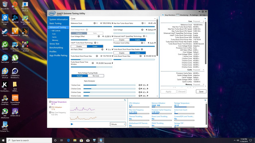Open the Steam desktop shortcut
Image resolution: width=255 pixels, height=143 pixels.
tap(5, 32)
